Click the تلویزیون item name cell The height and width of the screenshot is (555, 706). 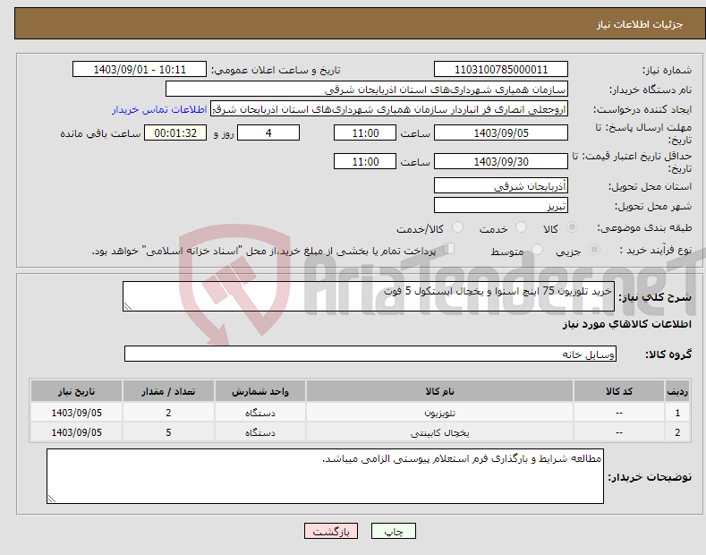tap(439, 413)
